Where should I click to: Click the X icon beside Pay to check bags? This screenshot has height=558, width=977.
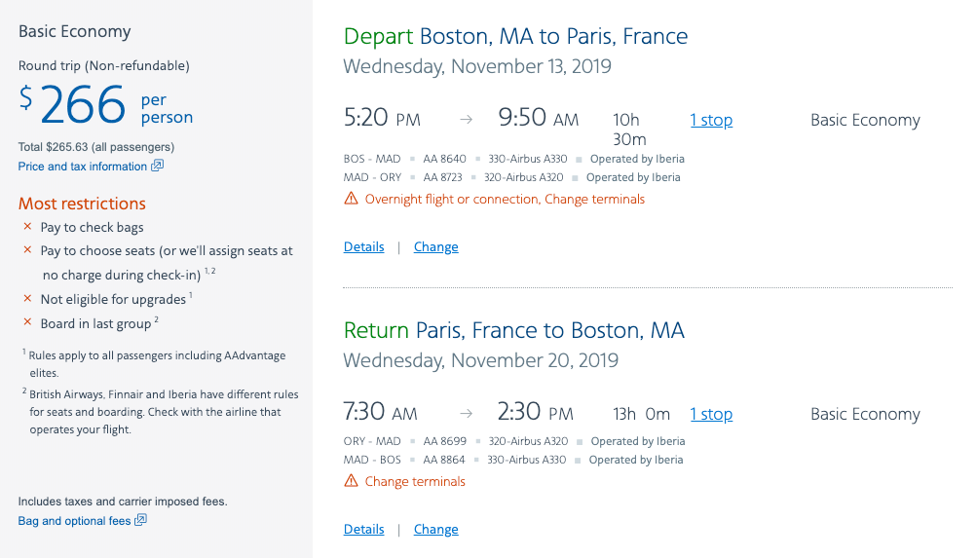click(27, 227)
